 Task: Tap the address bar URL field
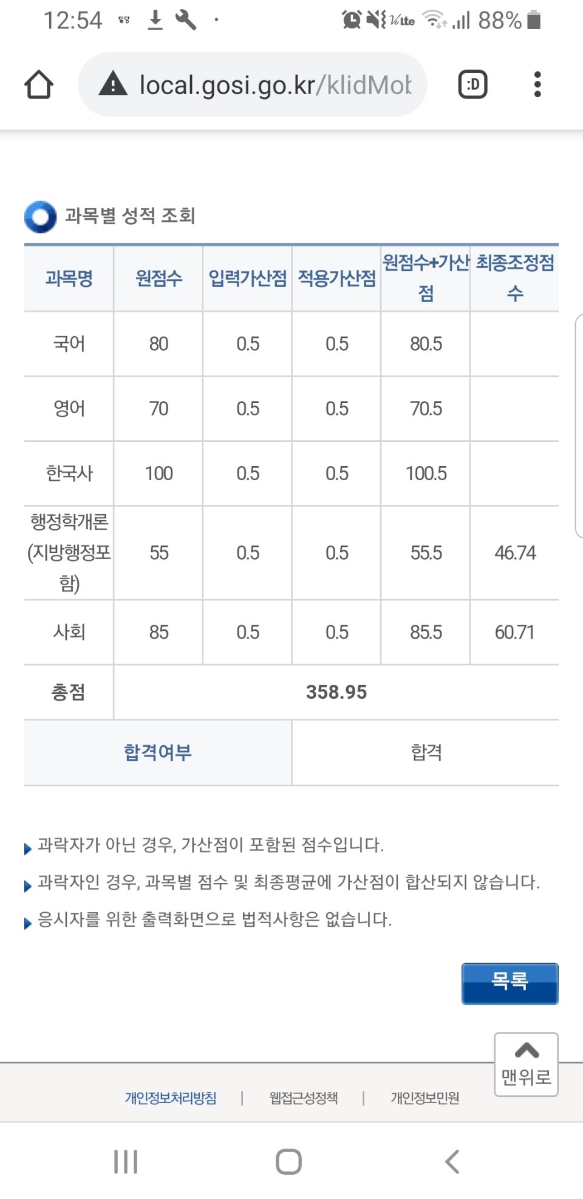click(x=274, y=84)
